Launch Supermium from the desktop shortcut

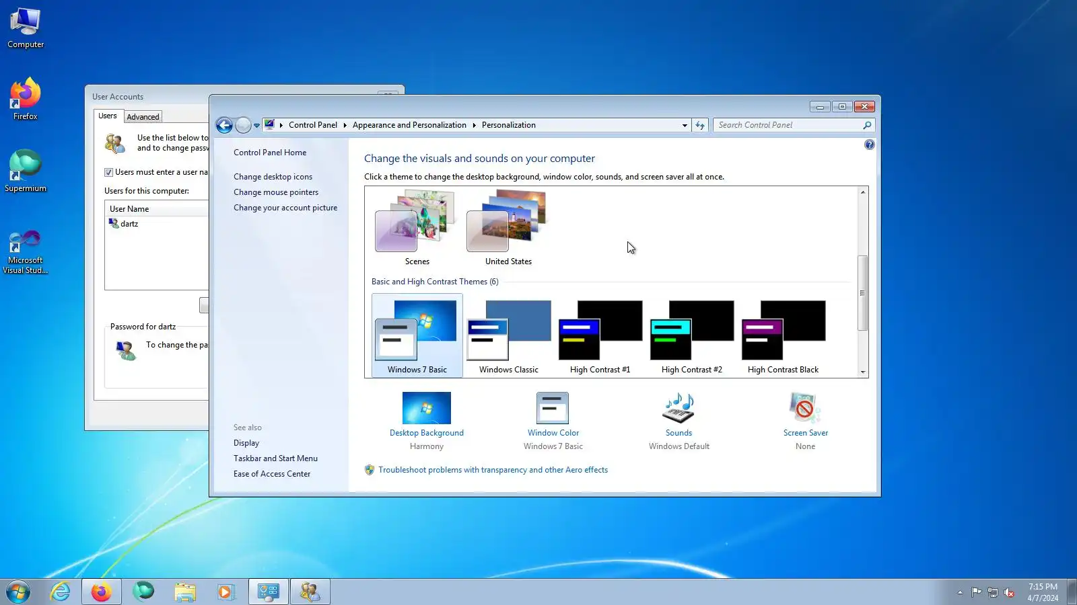coord(26,171)
